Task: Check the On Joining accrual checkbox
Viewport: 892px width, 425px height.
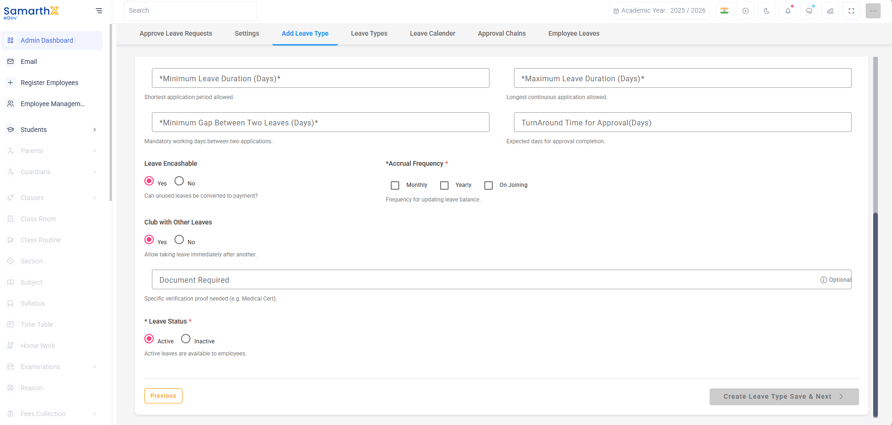Action: [489, 185]
